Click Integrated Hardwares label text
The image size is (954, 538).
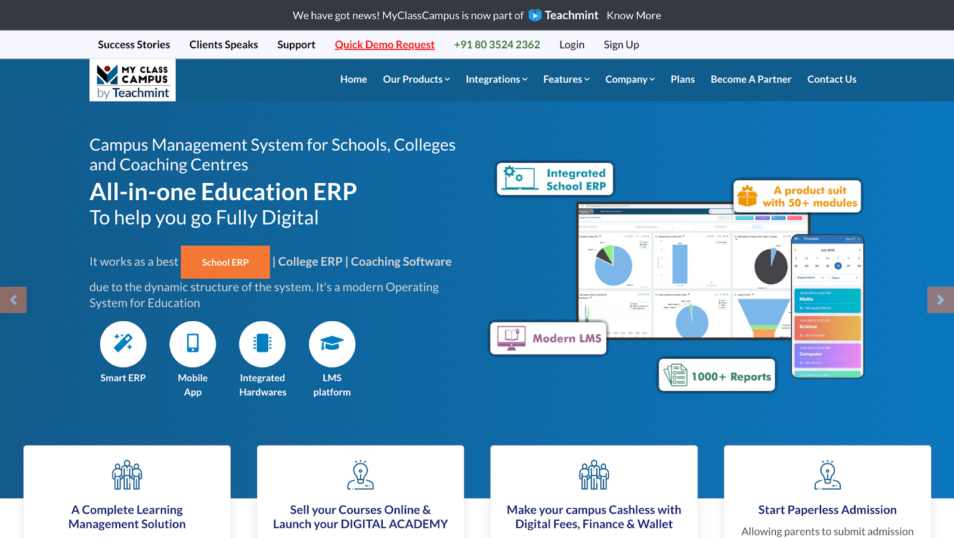262,385
